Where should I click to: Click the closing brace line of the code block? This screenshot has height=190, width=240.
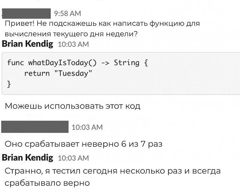9,84
